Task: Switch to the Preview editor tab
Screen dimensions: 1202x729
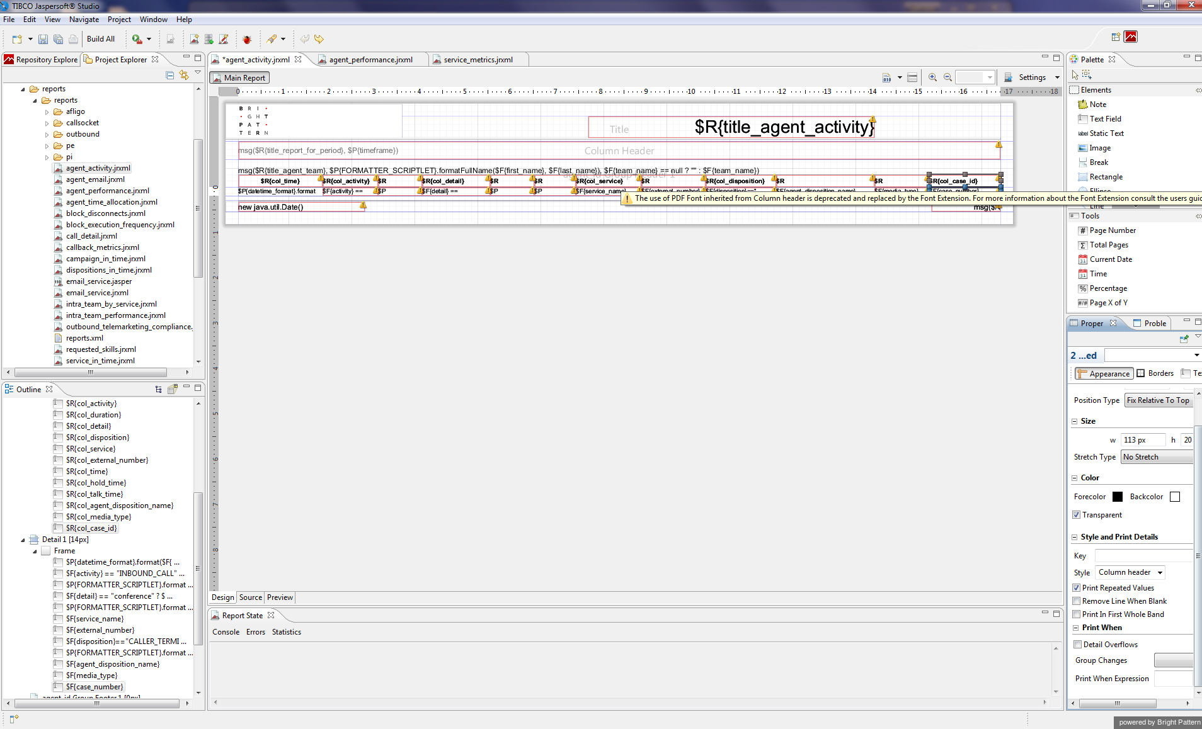Action: tap(280, 597)
